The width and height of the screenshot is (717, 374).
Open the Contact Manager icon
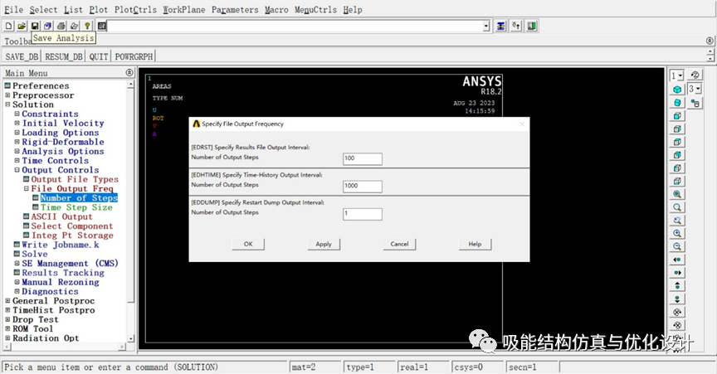(531, 26)
